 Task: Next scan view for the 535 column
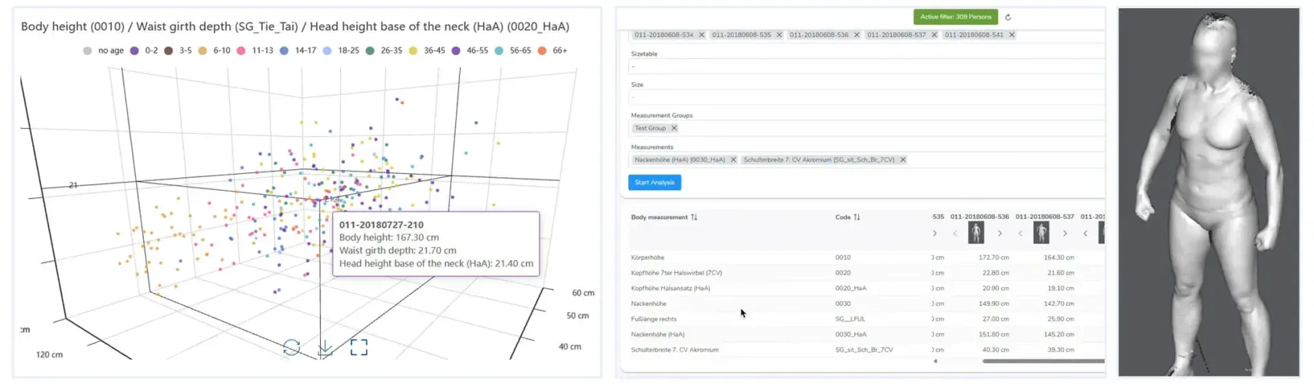(935, 233)
